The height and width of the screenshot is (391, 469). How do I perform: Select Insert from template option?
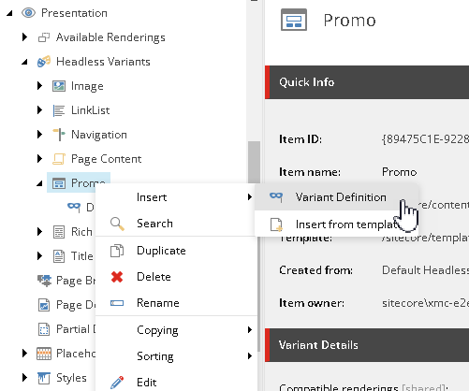336,224
